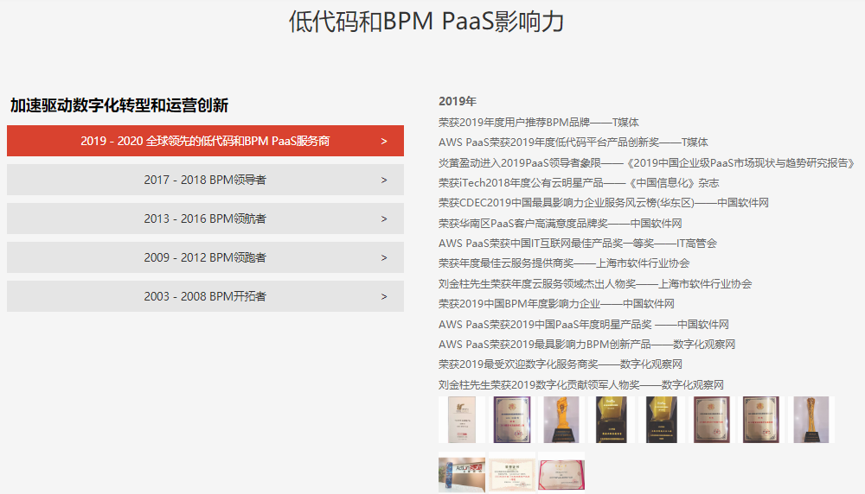
Task: Open the Actionsoft office reception photo thumbnail
Action: point(462,473)
